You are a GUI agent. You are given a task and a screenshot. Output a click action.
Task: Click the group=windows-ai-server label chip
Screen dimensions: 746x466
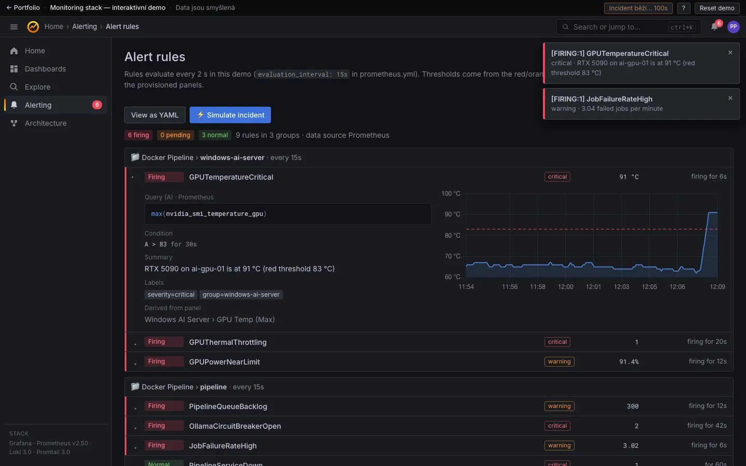click(x=241, y=295)
